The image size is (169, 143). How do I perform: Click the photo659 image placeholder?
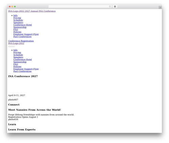13,119
